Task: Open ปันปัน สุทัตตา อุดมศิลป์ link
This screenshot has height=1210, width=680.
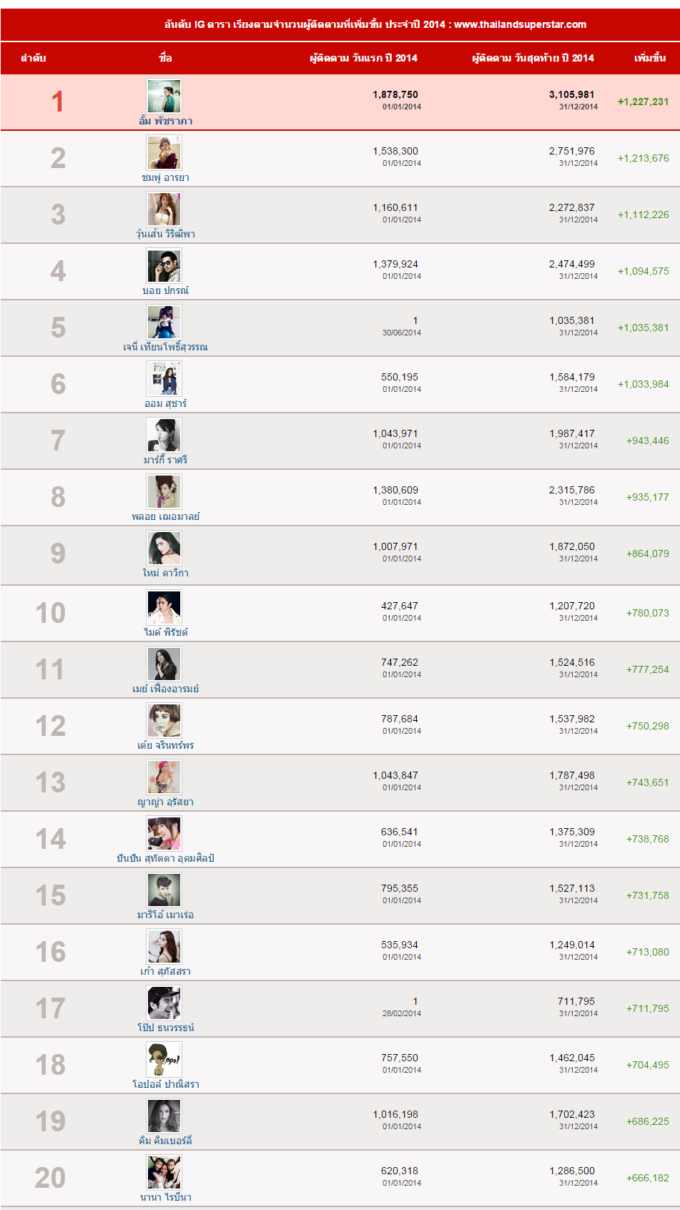Action: pyautogui.click(x=165, y=858)
